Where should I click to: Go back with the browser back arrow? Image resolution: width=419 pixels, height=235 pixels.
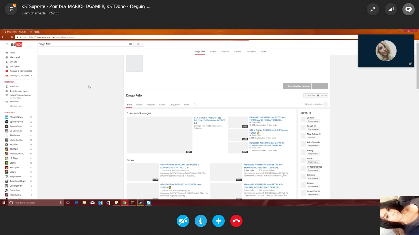[x=3, y=37]
